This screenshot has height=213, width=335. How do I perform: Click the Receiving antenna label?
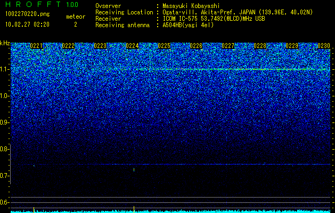122,25
